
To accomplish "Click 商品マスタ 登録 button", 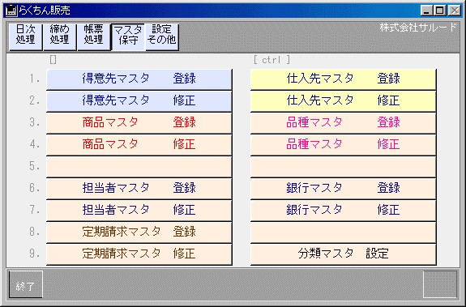I will point(139,123).
